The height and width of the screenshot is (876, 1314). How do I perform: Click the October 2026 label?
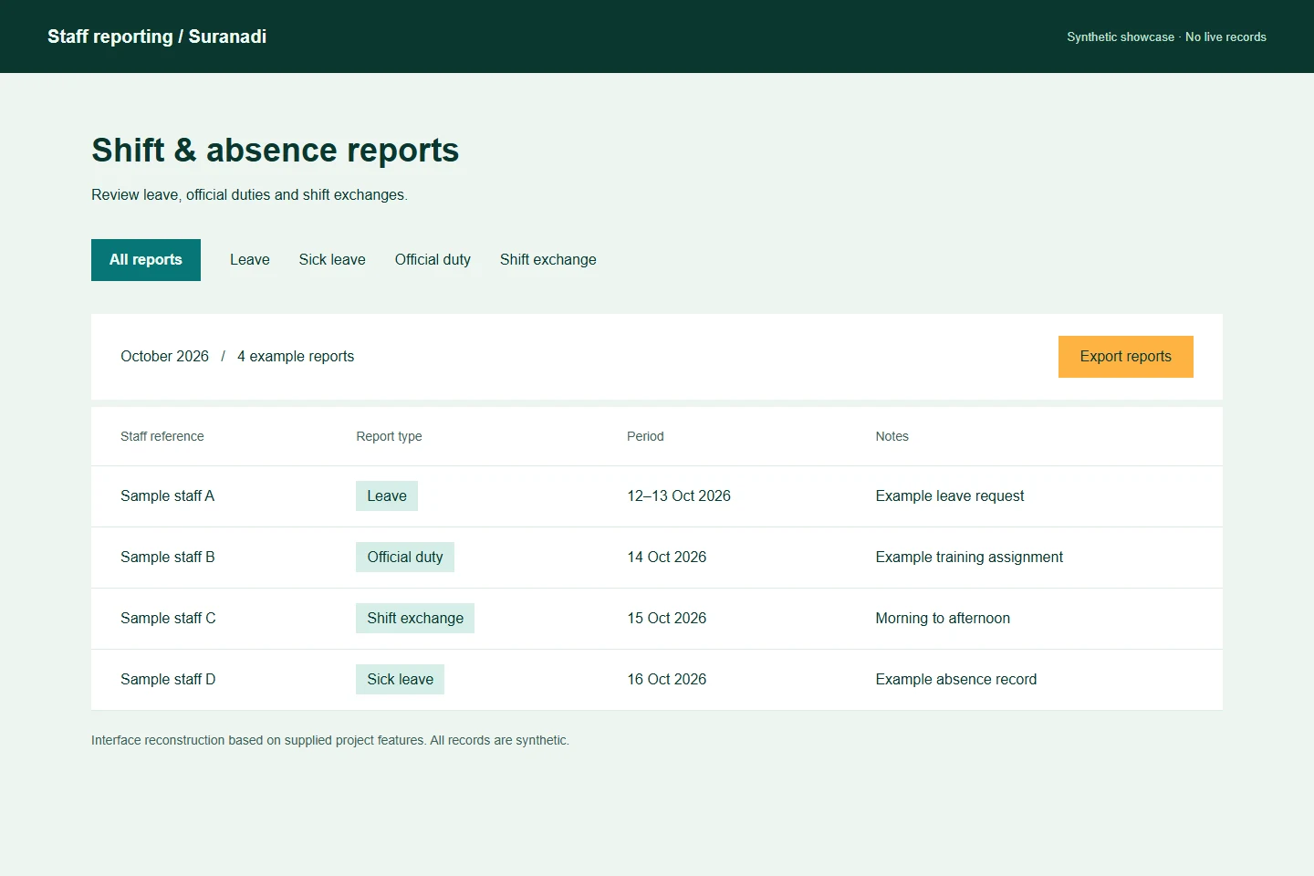pos(165,357)
